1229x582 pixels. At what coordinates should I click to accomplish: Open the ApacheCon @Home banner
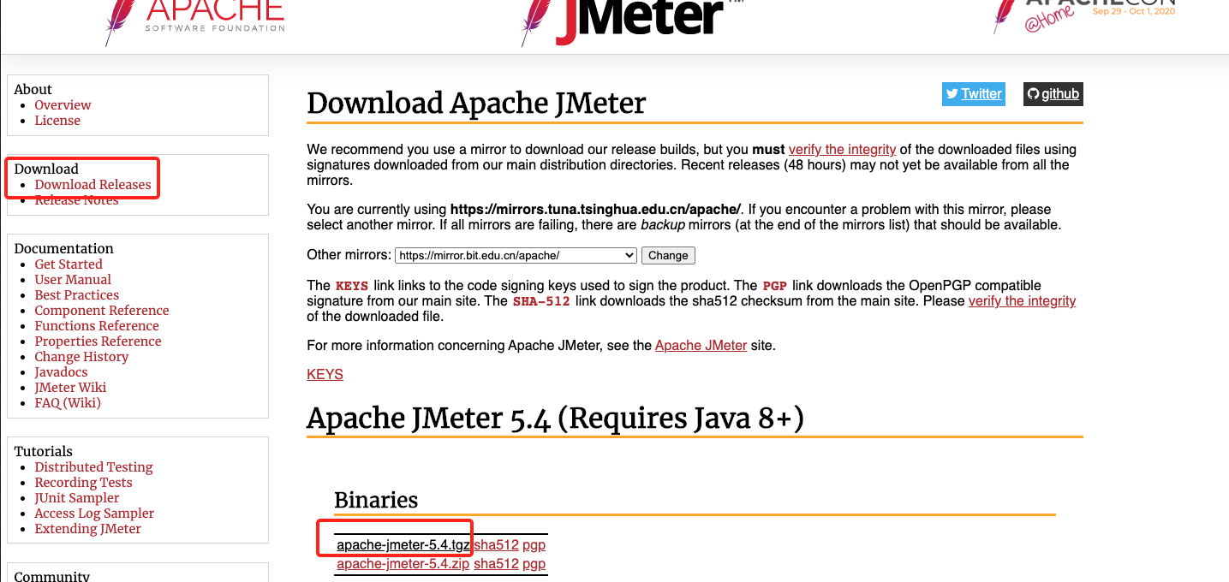coord(1084,15)
